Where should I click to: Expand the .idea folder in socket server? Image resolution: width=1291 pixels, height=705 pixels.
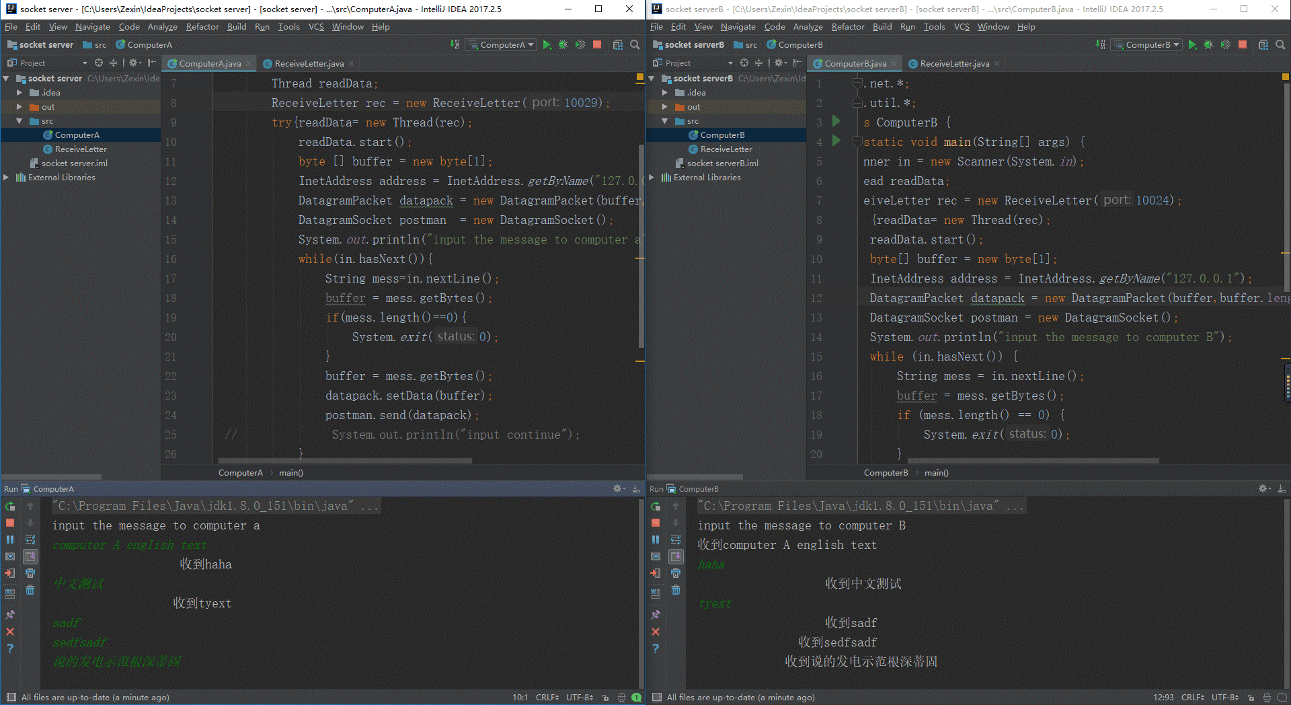pos(18,92)
